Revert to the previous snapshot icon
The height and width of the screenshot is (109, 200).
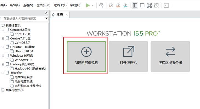pyautogui.click(x=118, y=5)
